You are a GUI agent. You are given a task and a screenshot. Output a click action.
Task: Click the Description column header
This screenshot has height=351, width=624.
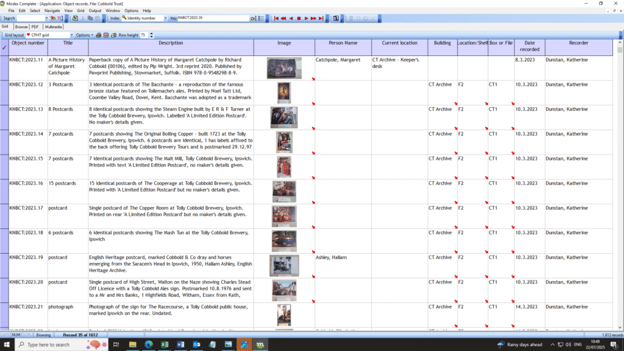pyautogui.click(x=171, y=47)
